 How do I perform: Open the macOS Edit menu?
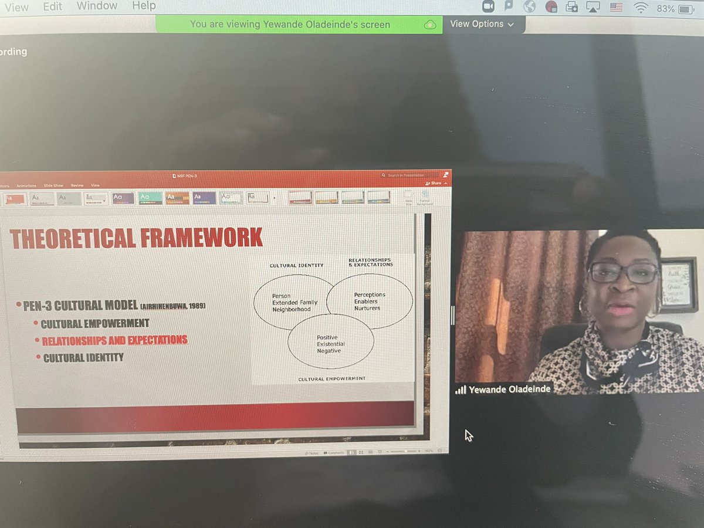point(52,6)
